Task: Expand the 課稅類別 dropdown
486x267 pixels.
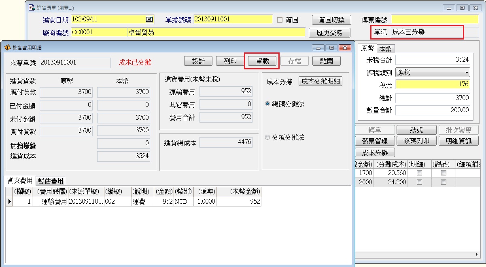Action: point(467,73)
